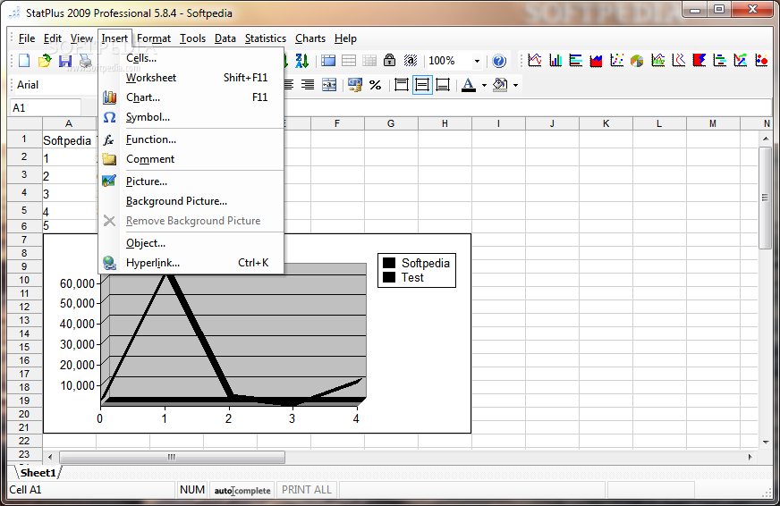
Task: Select row header 10
Action: [24, 280]
